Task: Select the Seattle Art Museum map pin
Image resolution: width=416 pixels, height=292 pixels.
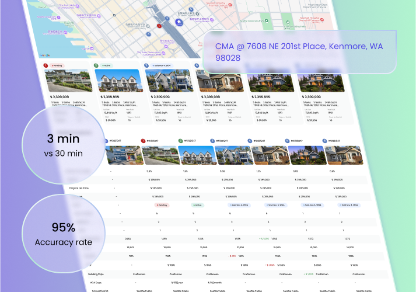Action: coord(99,16)
